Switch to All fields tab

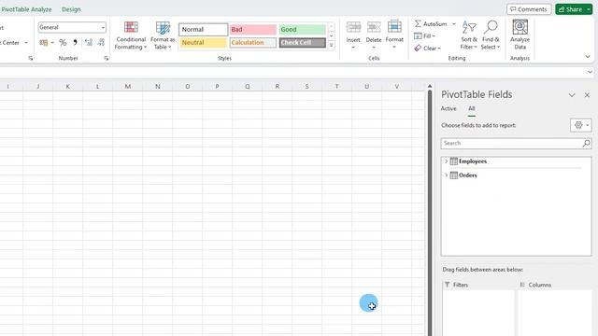pos(472,108)
